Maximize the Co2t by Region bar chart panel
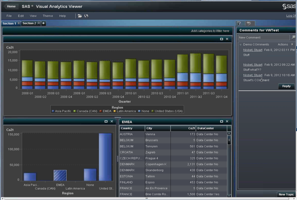Screen dimensions: 297x200 [106, 121]
